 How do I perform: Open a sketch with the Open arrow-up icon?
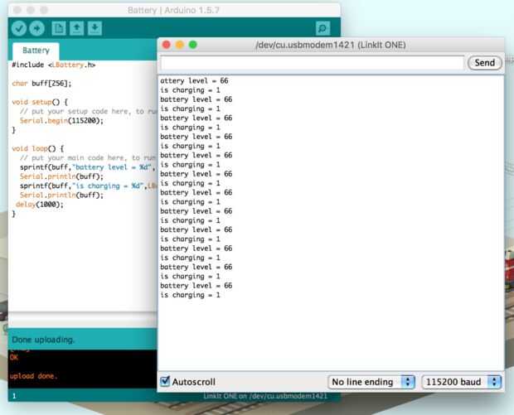77,28
